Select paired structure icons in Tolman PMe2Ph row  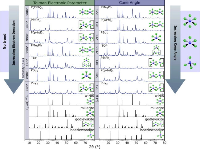[x=86, y=50]
